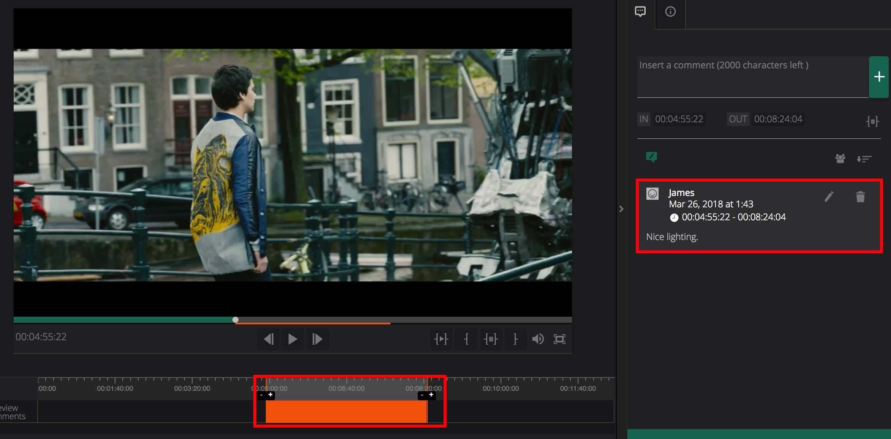Click the green add comment button
The height and width of the screenshot is (439, 891).
879,77
